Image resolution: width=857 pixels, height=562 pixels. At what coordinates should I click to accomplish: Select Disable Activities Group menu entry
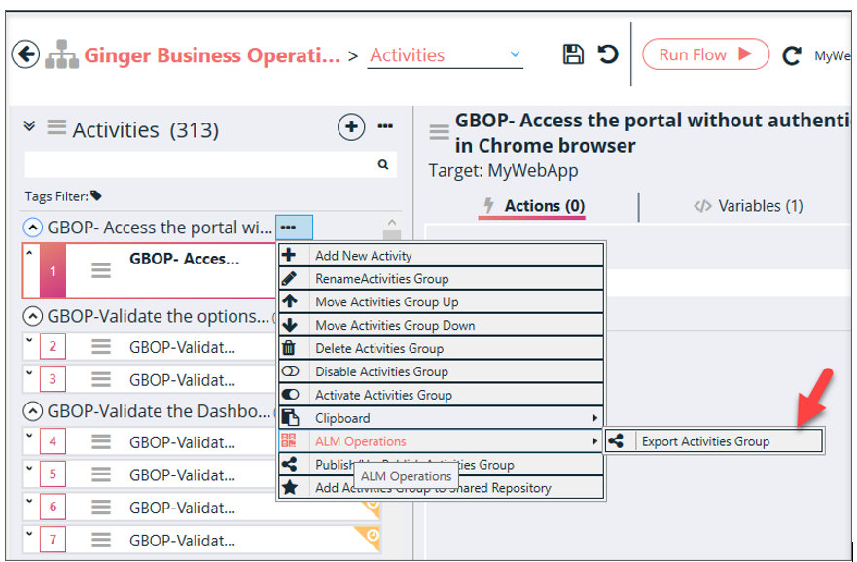381,371
